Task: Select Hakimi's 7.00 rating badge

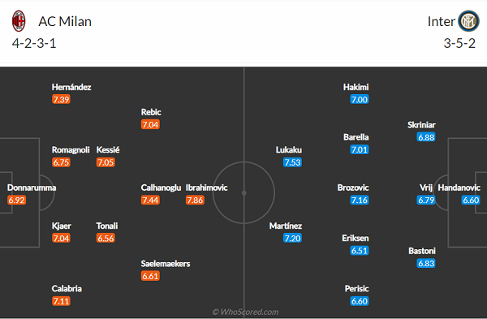Action: (x=360, y=99)
